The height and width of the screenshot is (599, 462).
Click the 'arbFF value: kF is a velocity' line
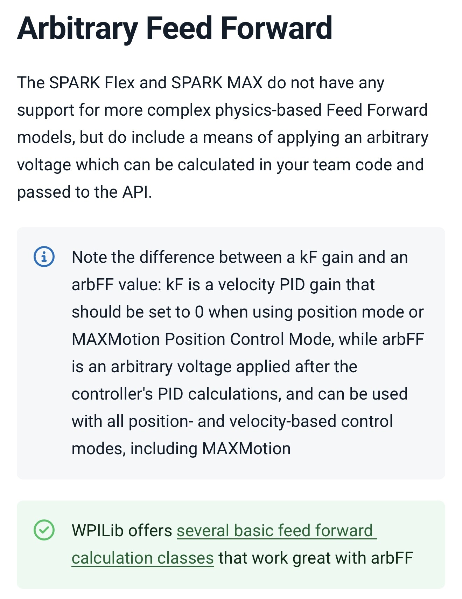(x=223, y=285)
